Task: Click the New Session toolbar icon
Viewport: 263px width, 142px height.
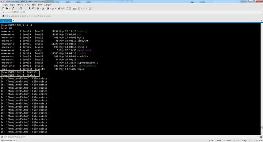Action: (x=3, y=8)
